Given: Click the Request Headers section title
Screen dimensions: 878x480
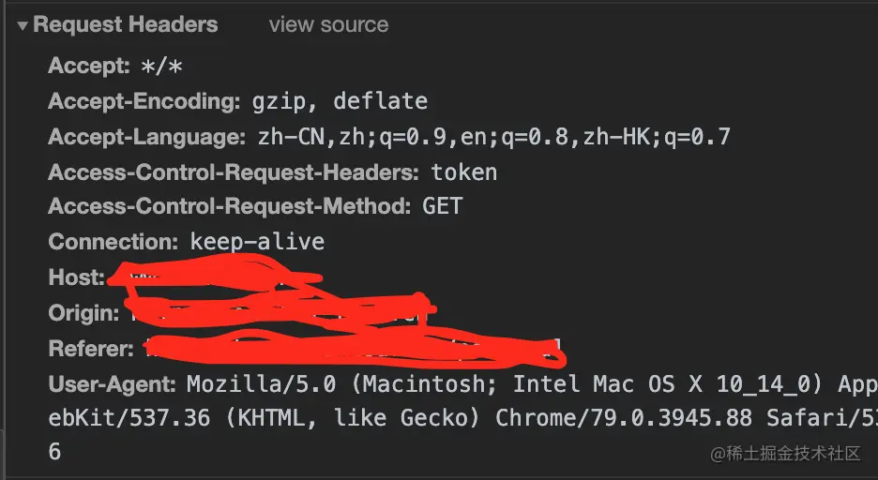Looking at the screenshot, I should pyautogui.click(x=126, y=24).
